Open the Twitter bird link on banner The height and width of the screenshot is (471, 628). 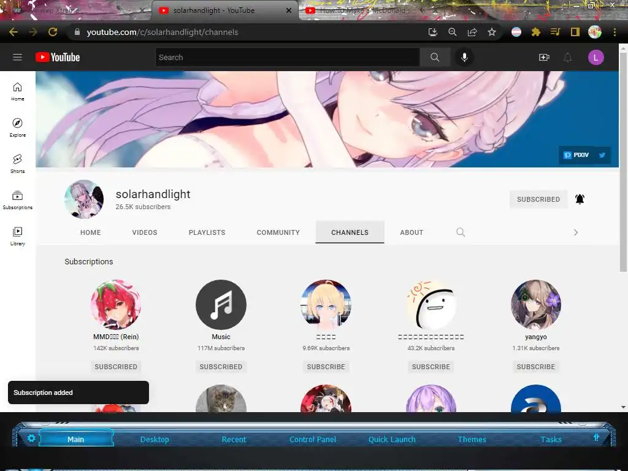602,155
